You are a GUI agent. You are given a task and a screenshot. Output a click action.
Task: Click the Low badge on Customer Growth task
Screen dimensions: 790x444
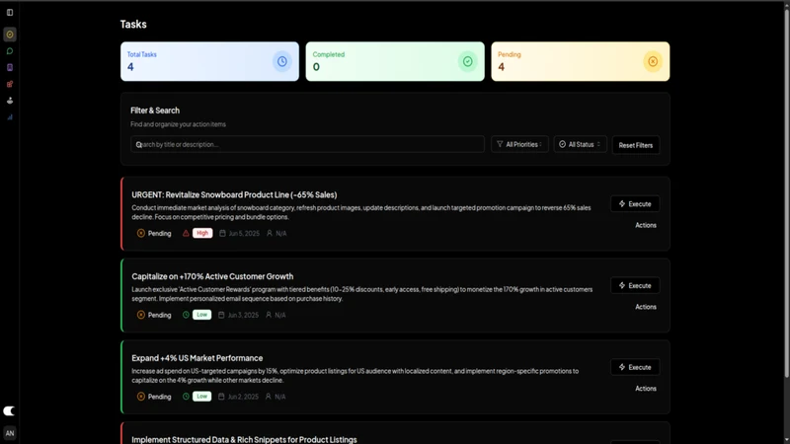click(x=201, y=315)
